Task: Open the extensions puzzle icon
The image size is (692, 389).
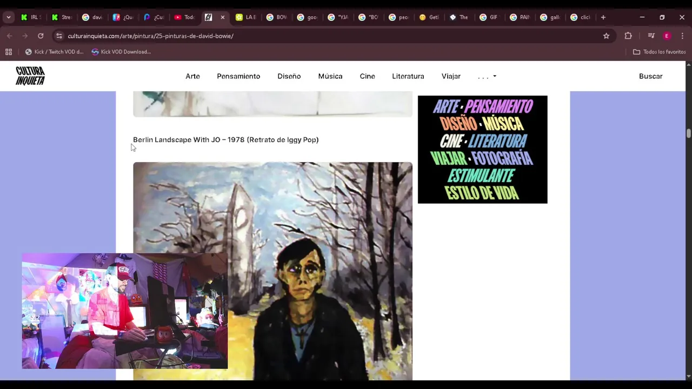Action: pyautogui.click(x=628, y=36)
